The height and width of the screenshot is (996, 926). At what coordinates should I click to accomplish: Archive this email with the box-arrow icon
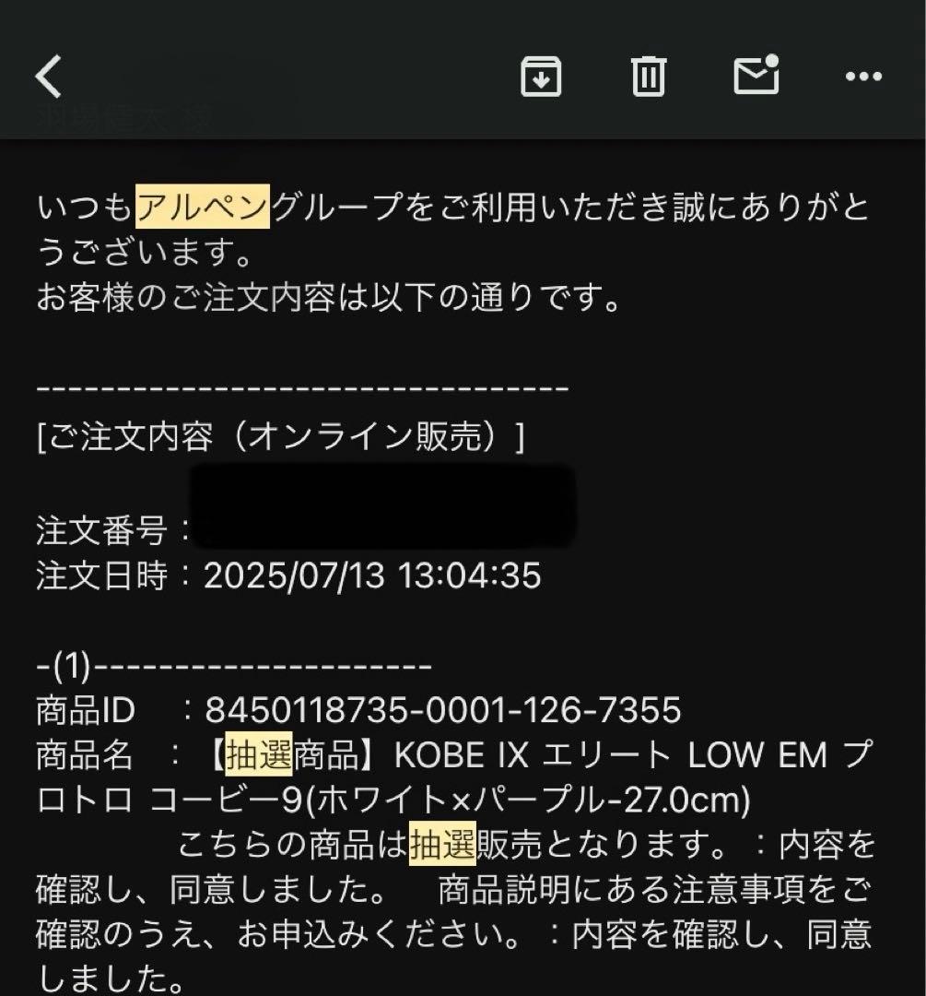coord(541,77)
